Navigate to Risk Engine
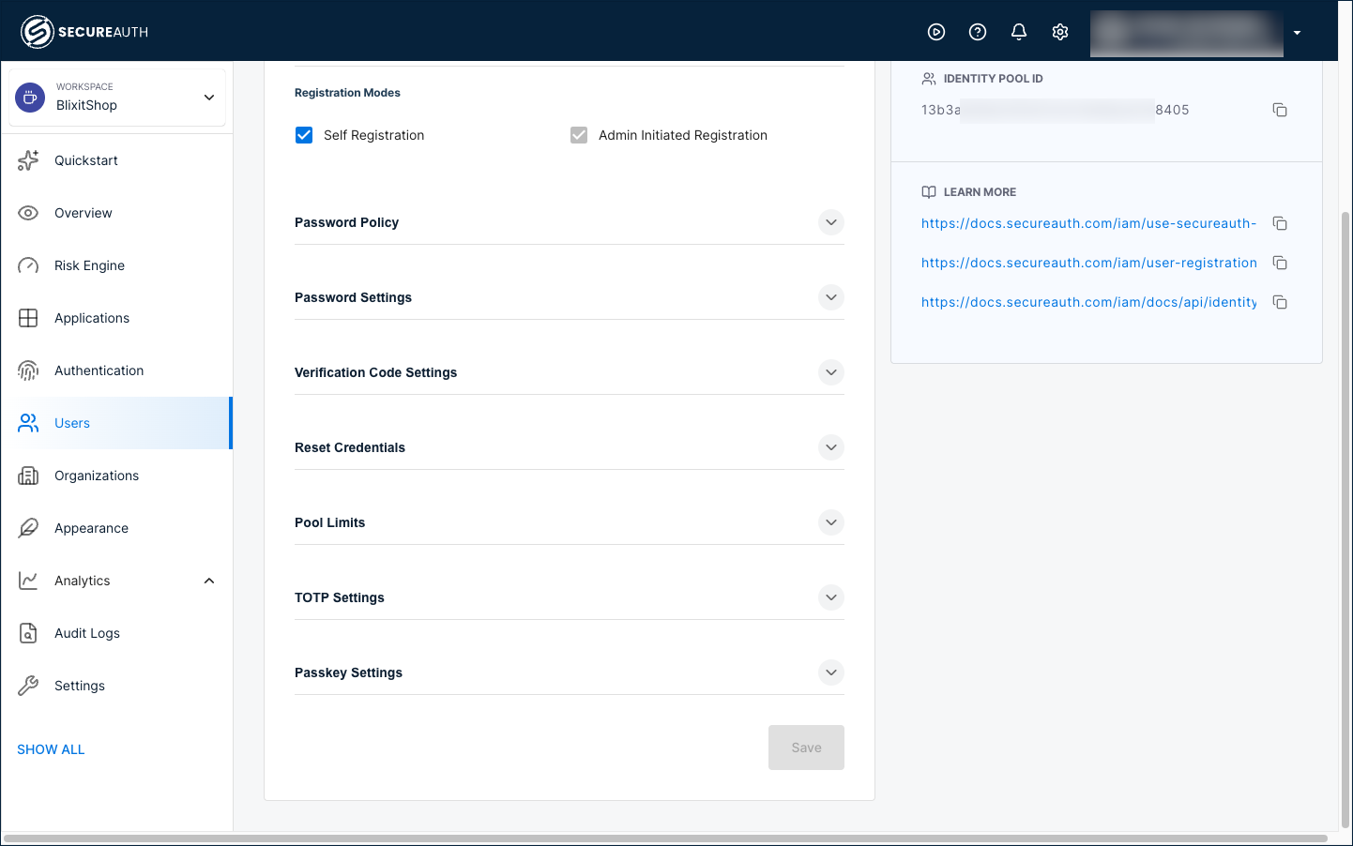Viewport: 1353px width, 846px height. [116, 265]
